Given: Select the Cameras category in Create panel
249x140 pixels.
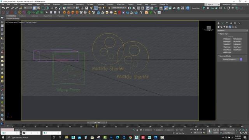Looking at the screenshot, I should point(227,27).
